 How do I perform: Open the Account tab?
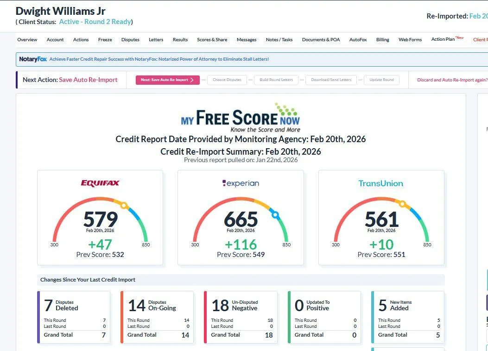tap(55, 39)
